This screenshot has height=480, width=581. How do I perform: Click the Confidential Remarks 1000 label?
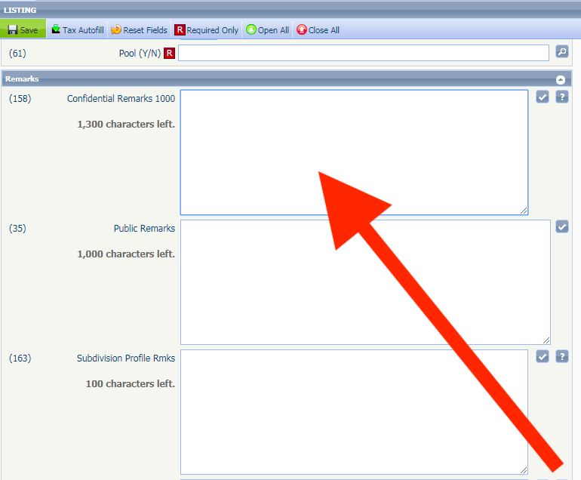point(121,99)
